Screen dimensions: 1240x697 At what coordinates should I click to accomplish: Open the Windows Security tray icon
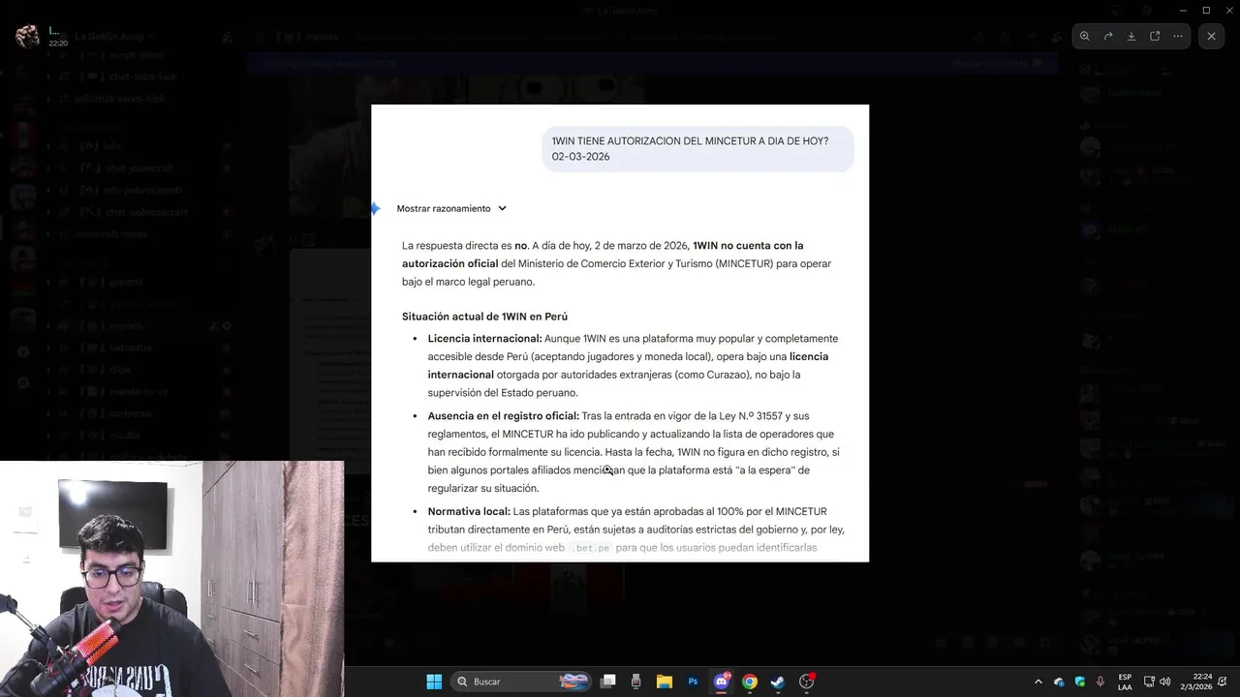pos(1080,682)
